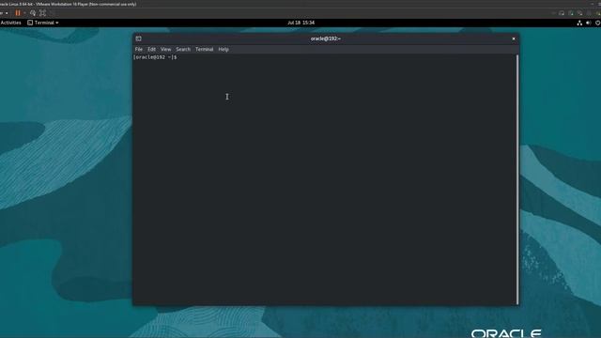Click the terminal vertical scrollbar
This screenshot has height=338, width=601.
(x=517, y=179)
